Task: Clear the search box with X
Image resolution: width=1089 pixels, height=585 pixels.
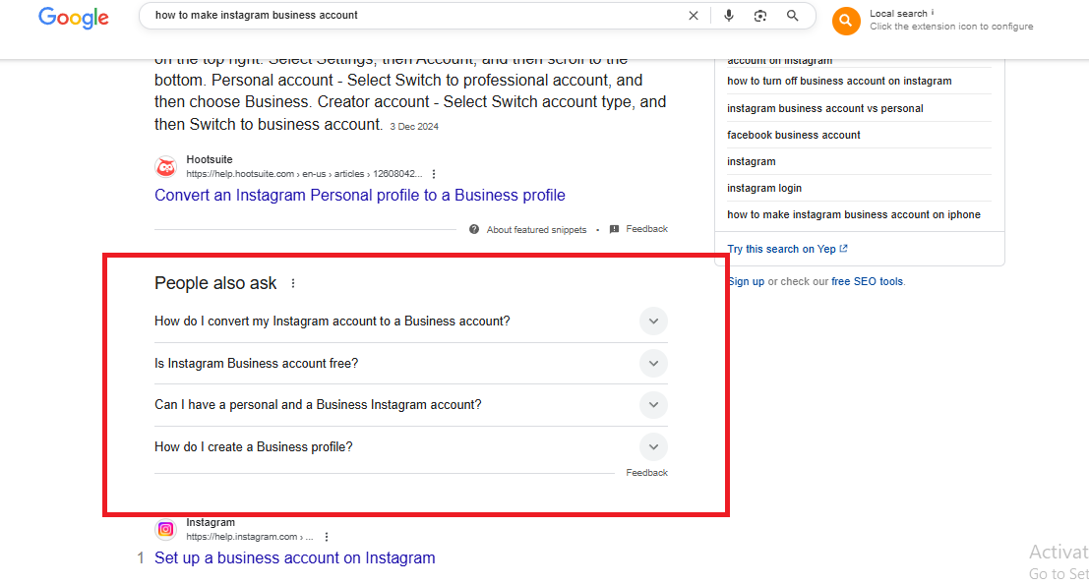Action: 694,16
